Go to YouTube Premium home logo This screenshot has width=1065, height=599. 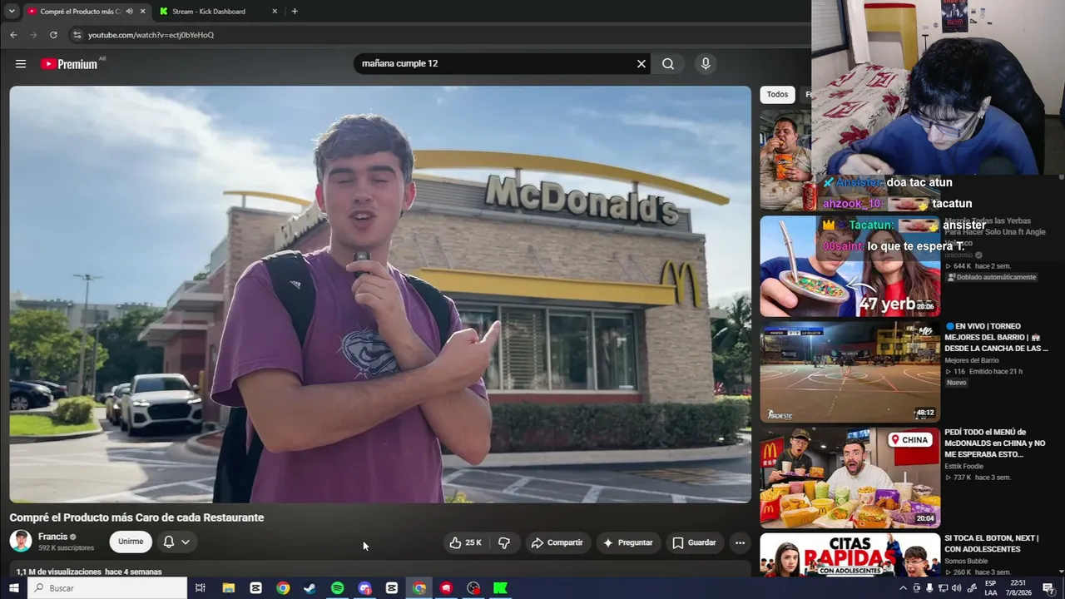tap(69, 64)
